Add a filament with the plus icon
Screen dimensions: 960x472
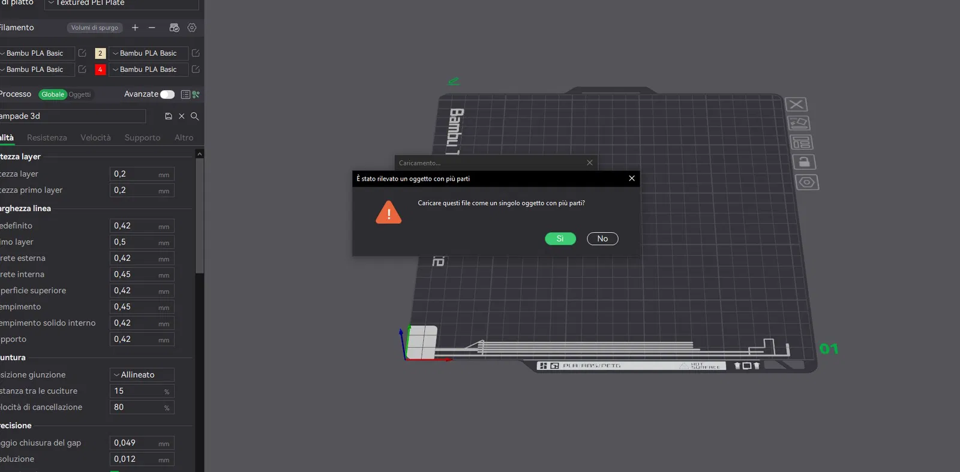point(135,28)
